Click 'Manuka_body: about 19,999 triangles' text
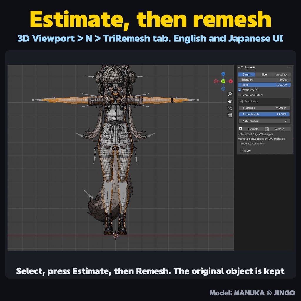This screenshot has width=301, height=301. point(261,139)
